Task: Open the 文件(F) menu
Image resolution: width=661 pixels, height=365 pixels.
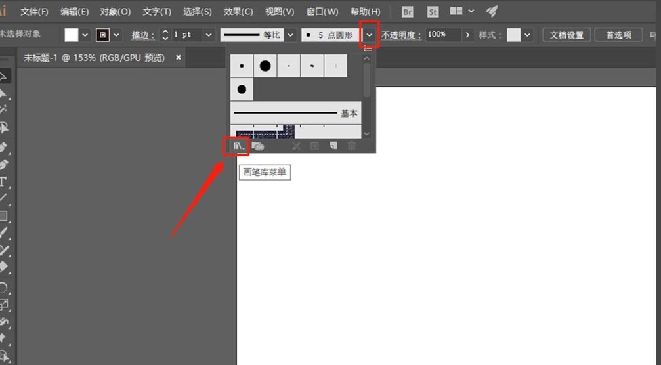Action: 34,12
